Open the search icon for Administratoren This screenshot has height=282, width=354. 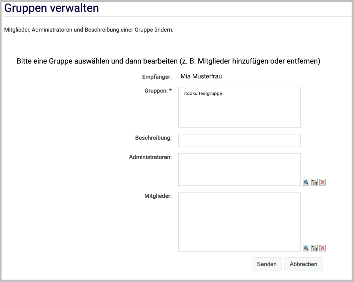(x=306, y=182)
